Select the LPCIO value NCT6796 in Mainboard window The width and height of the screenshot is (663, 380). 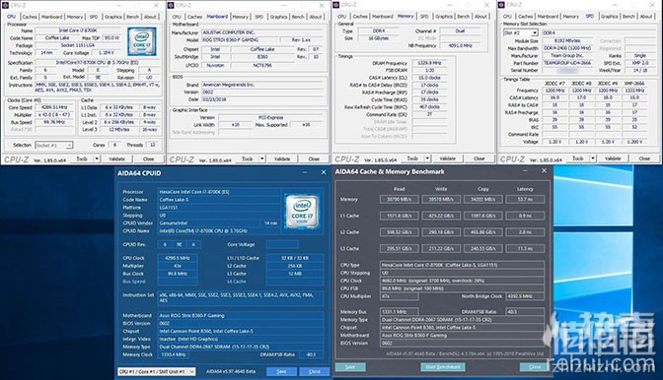click(262, 65)
